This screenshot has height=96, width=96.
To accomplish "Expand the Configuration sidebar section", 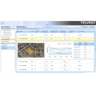I will tap(8, 47).
